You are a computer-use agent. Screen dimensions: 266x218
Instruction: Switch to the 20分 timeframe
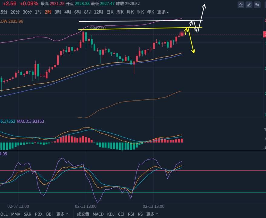pos(15,12)
